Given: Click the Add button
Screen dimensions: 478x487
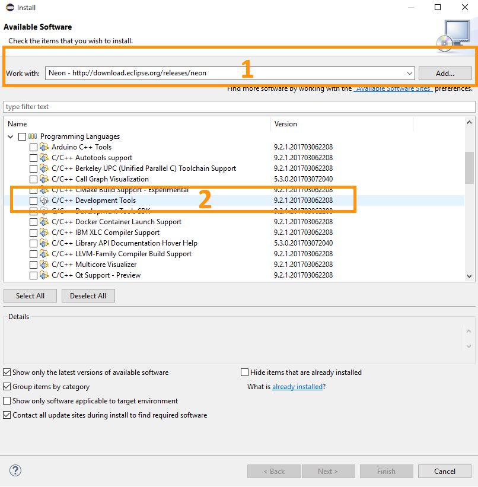Looking at the screenshot, I should [445, 73].
